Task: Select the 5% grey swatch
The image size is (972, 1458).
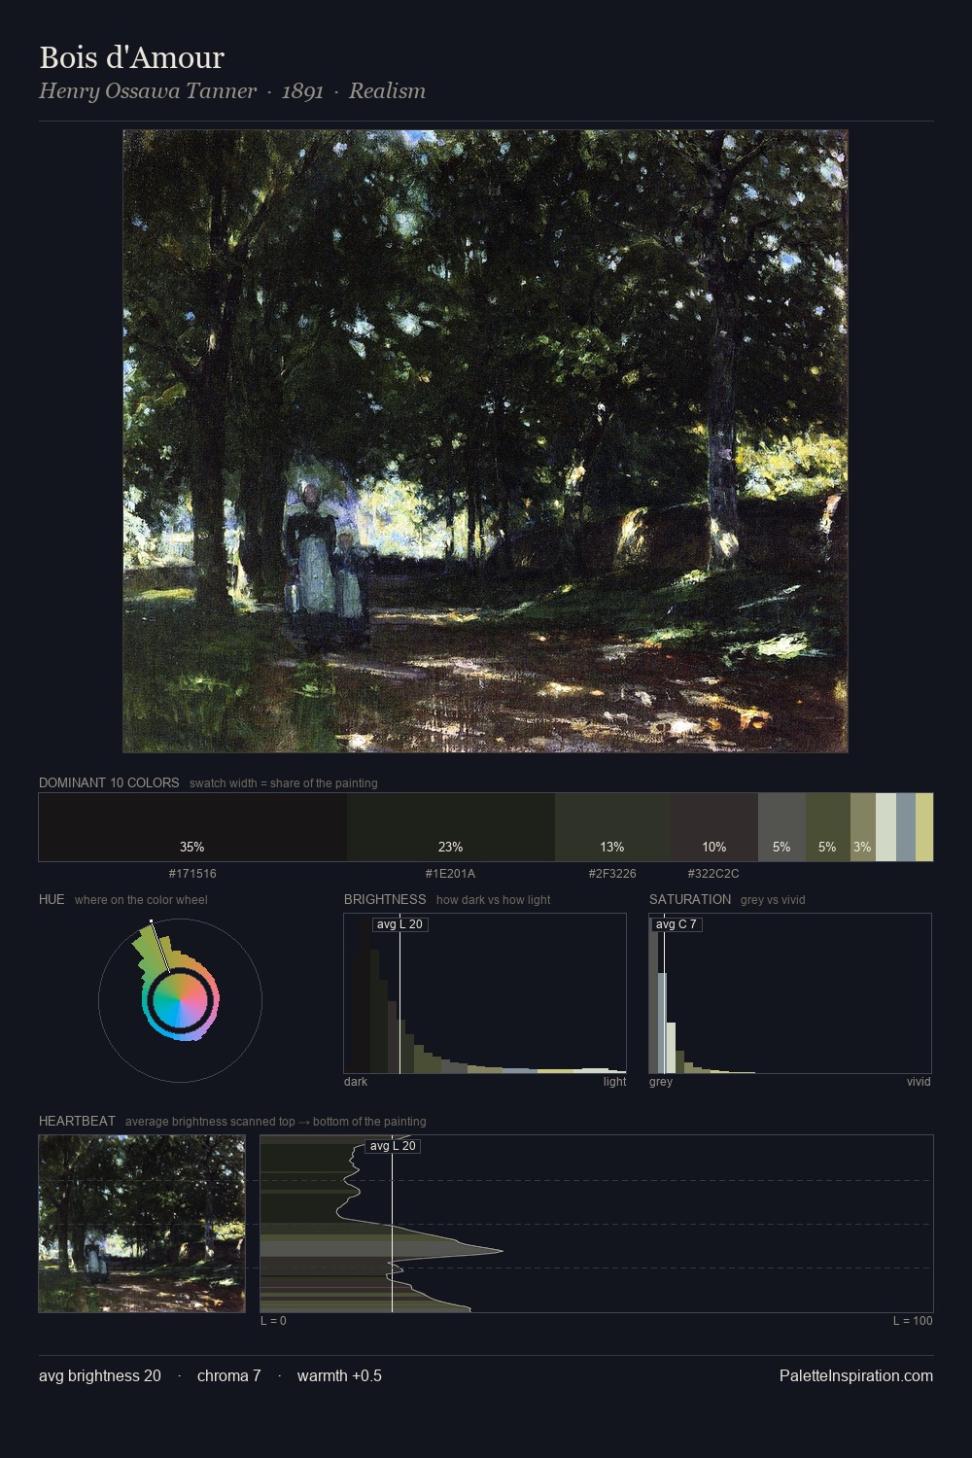Action: [781, 827]
